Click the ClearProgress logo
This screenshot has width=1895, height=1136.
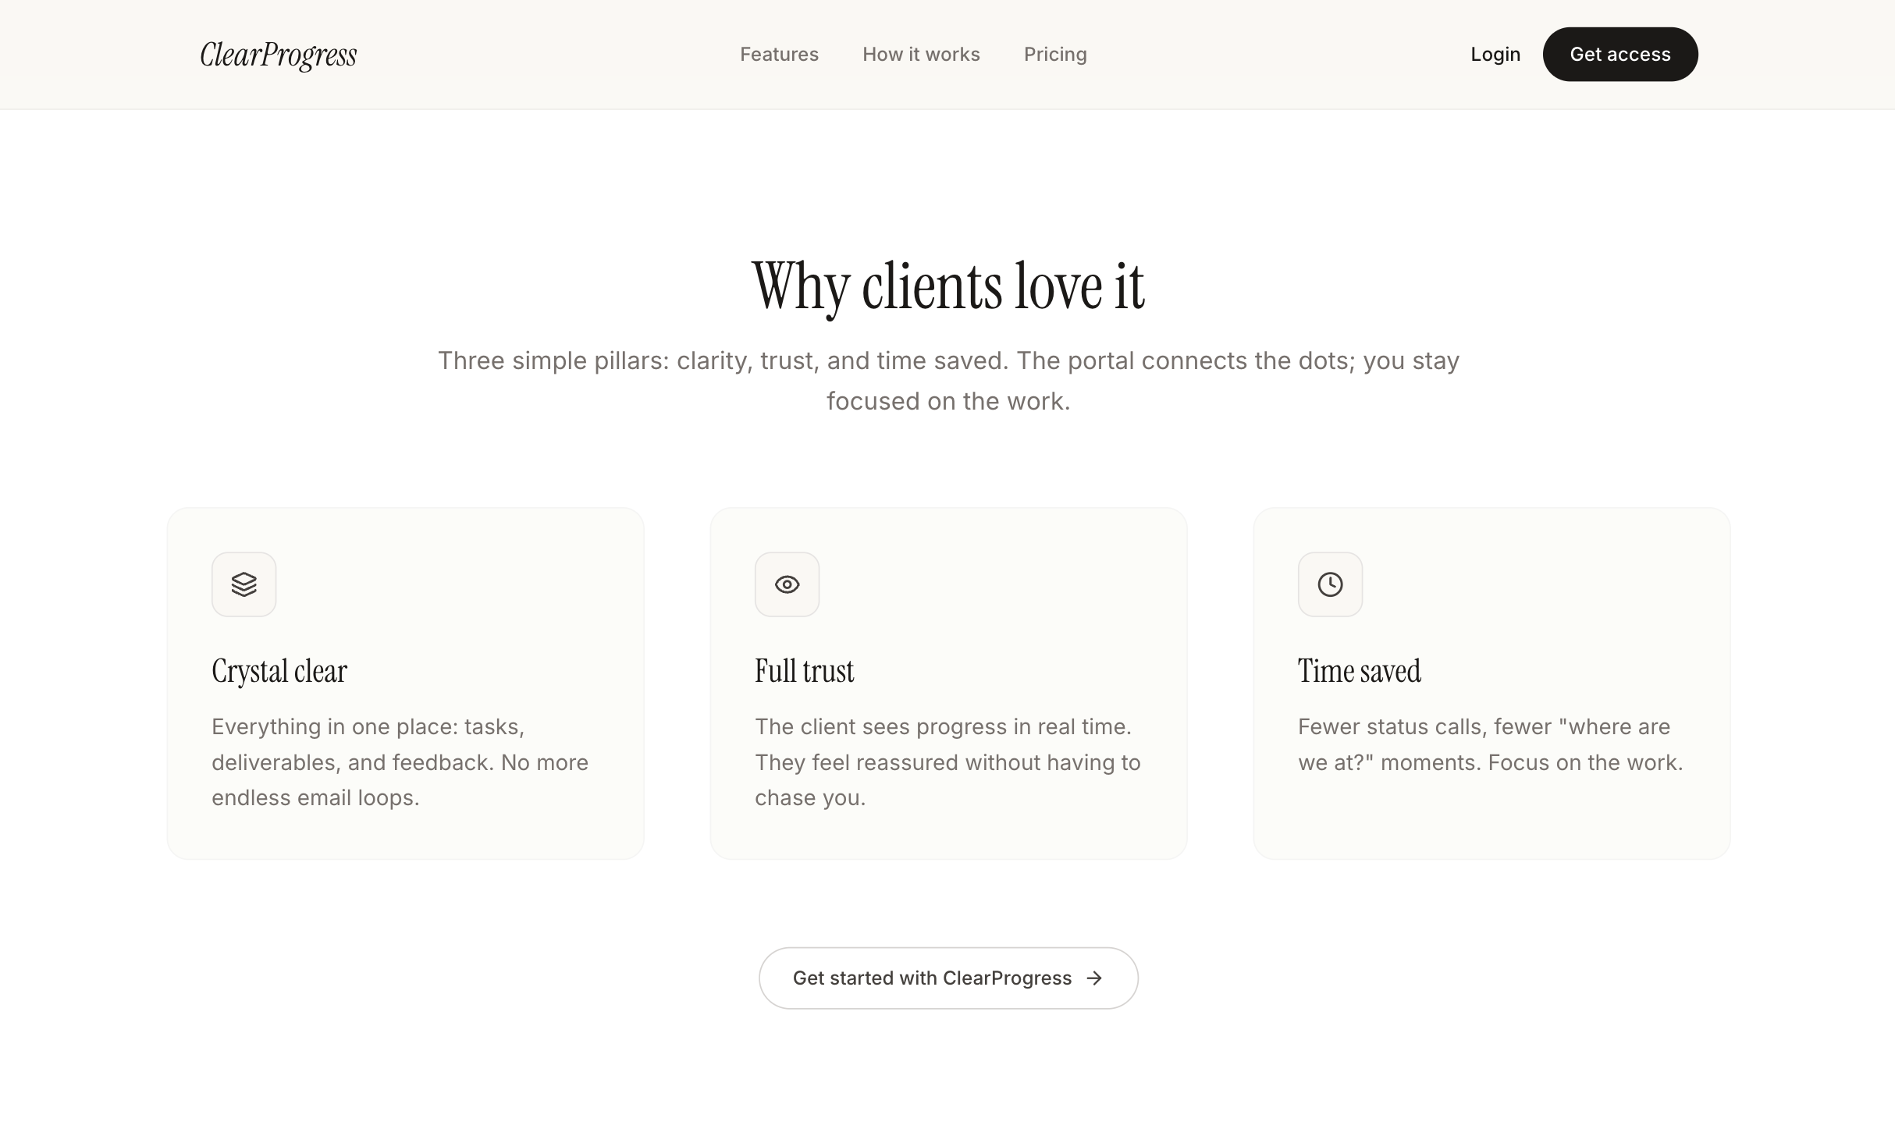tap(277, 54)
